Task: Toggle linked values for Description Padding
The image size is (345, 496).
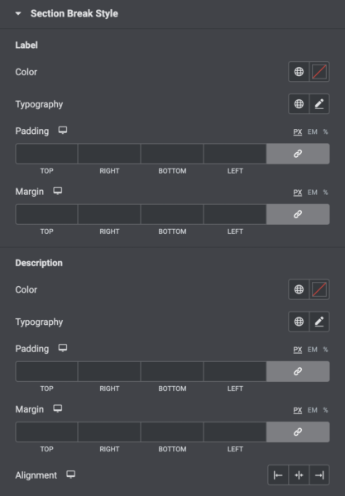Action: click(x=298, y=371)
